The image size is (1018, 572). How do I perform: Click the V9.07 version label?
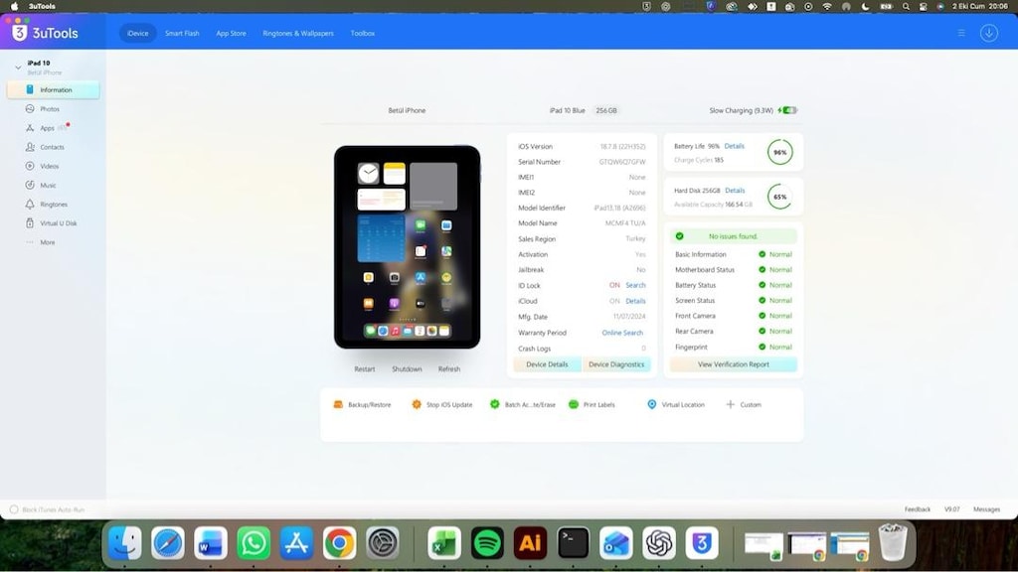[x=951, y=509]
